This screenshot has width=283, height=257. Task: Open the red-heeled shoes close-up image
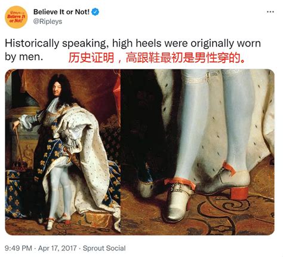[198, 152]
